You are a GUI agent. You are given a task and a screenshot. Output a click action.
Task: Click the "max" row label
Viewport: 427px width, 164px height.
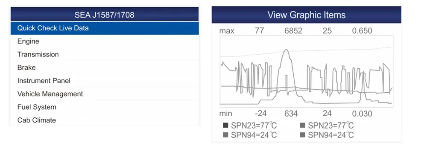(227, 31)
